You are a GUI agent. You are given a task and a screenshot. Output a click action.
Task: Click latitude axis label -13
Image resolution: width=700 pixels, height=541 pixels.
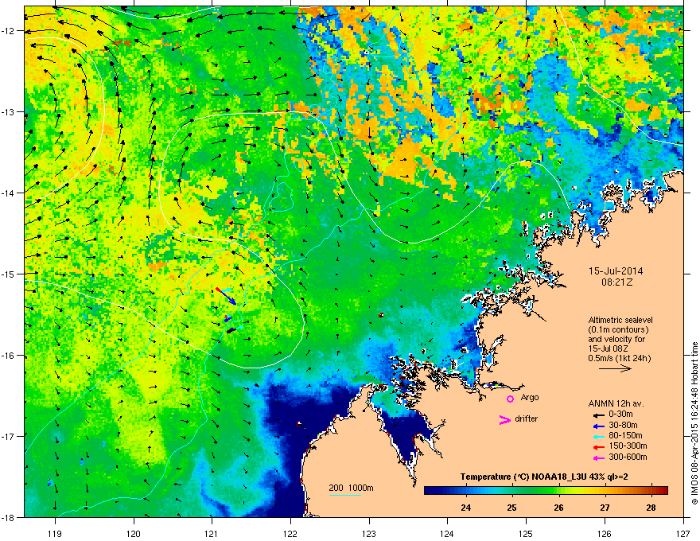pyautogui.click(x=9, y=112)
